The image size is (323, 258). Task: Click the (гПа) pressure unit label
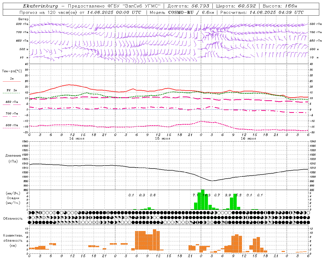13,161
